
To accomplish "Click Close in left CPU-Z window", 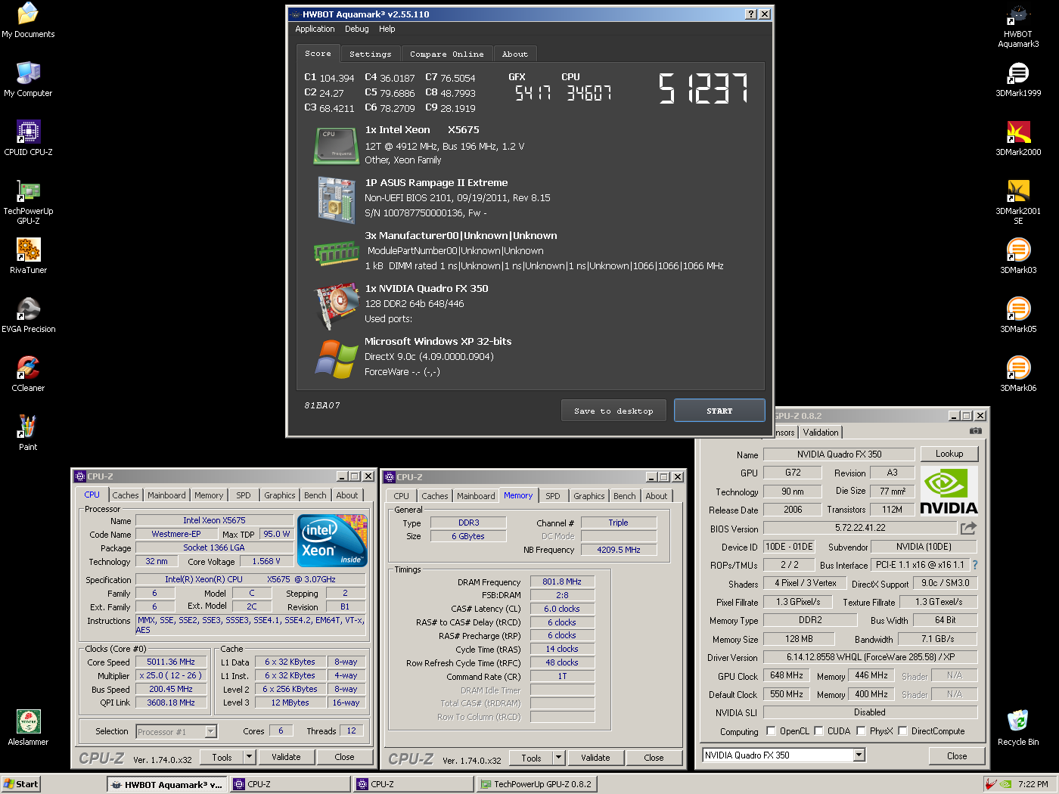I will click(x=344, y=757).
